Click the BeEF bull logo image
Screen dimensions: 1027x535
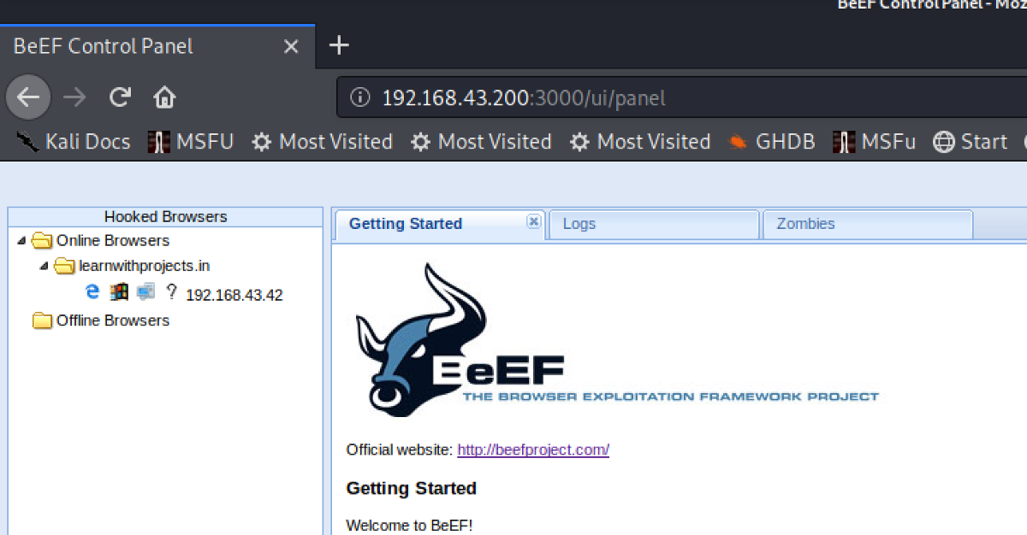(616, 340)
